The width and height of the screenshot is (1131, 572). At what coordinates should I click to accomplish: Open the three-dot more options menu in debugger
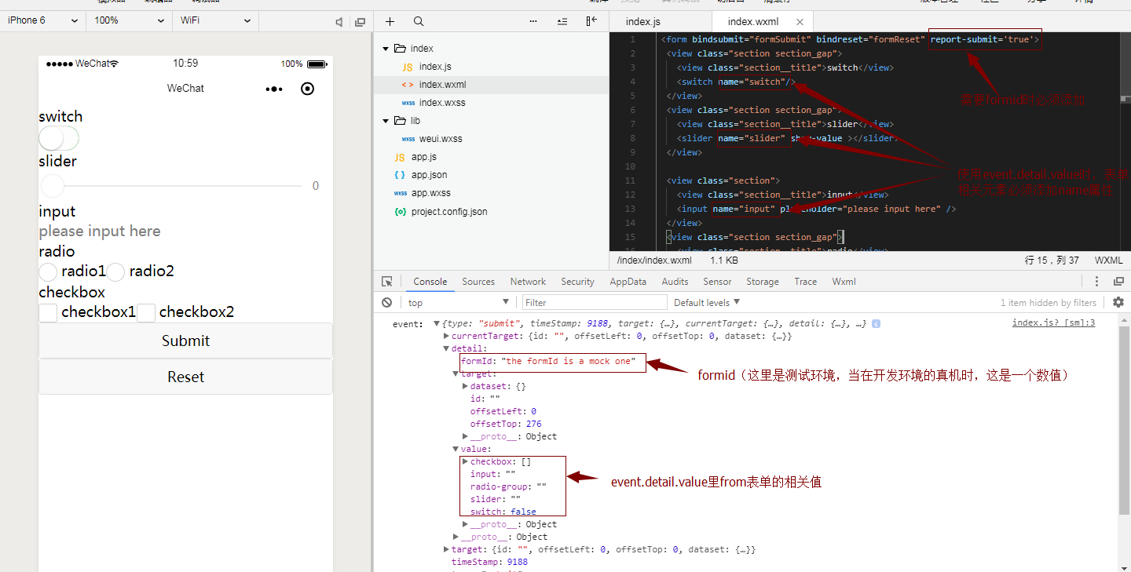click(x=1097, y=281)
